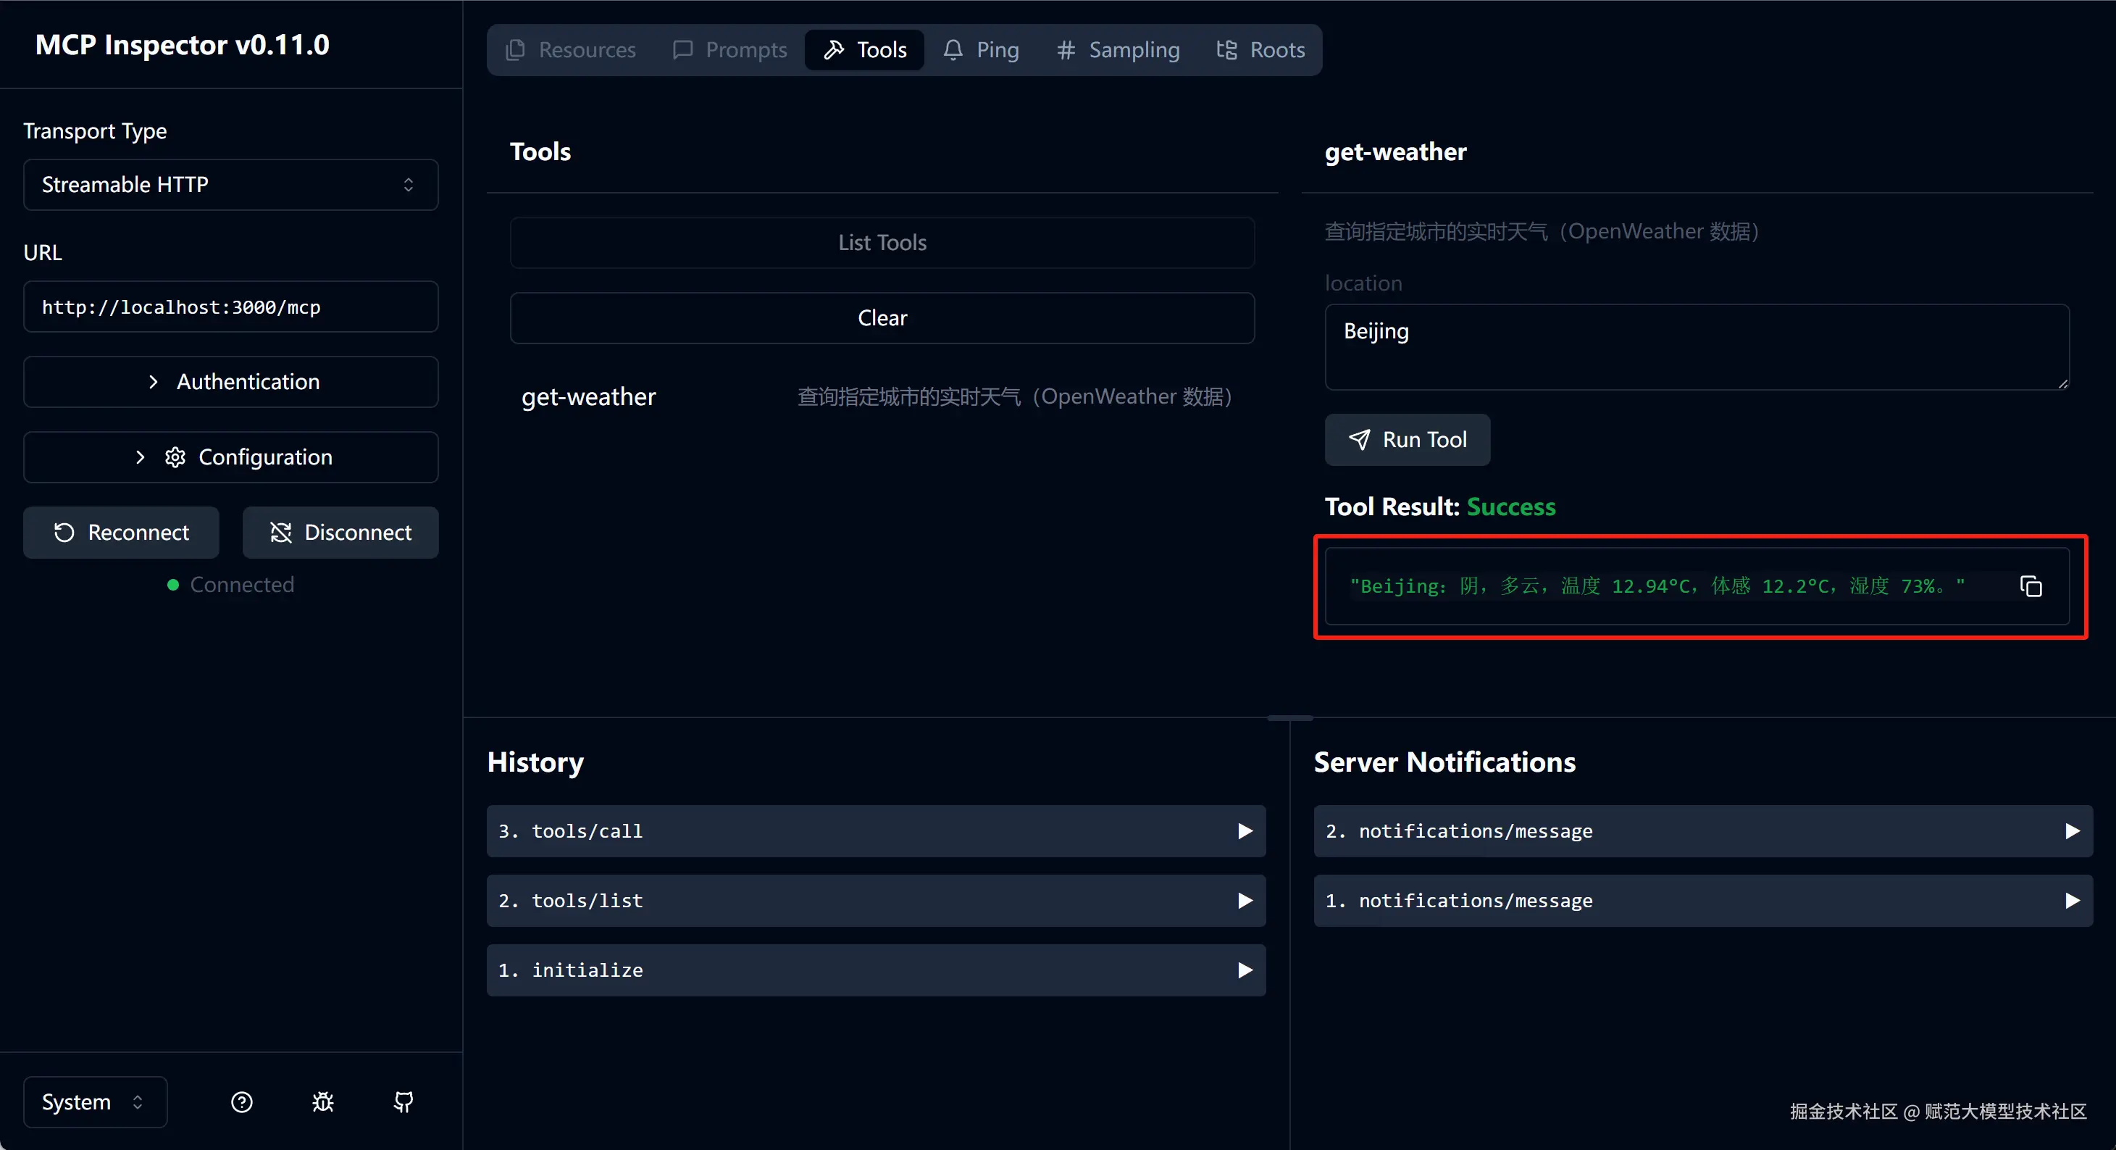Expand the Configuration section
Image resolution: width=2116 pixels, height=1150 pixels.
point(231,457)
